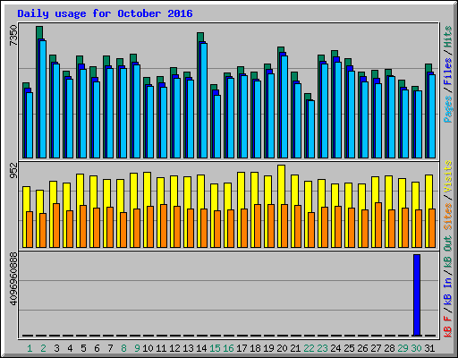Click day label '9' on the x-axis

137,348
